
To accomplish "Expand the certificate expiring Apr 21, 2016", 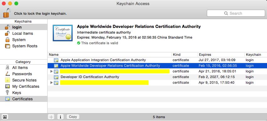I will pyautogui.click(x=51, y=71).
